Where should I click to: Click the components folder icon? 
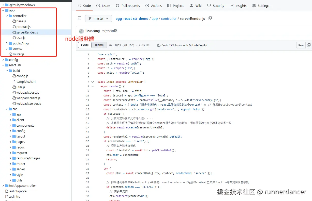14,125
